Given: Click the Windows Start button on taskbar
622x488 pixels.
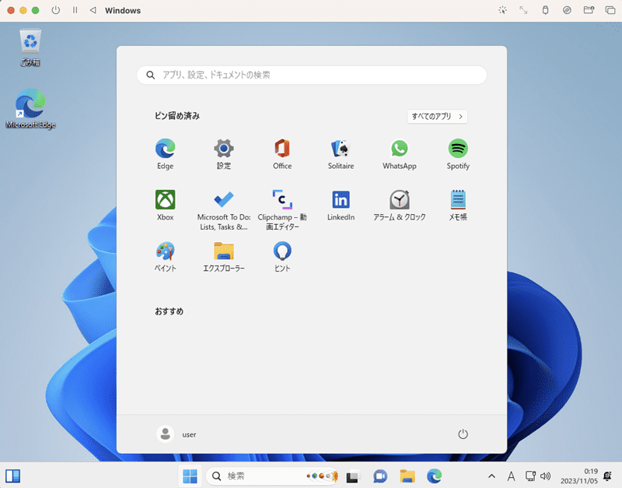Looking at the screenshot, I should click(x=190, y=476).
